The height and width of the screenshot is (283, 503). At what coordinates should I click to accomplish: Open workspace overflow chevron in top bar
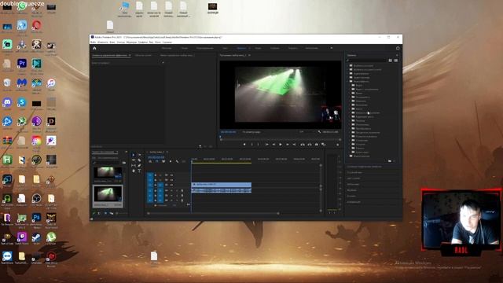pos(332,48)
